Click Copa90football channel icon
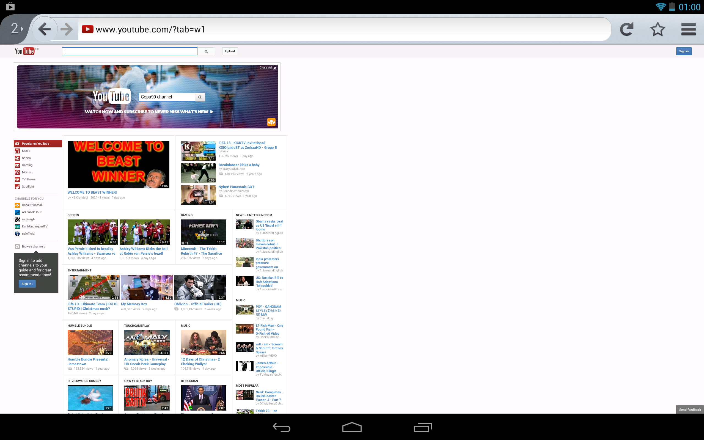Screen dimensions: 704x440 tap(17, 205)
